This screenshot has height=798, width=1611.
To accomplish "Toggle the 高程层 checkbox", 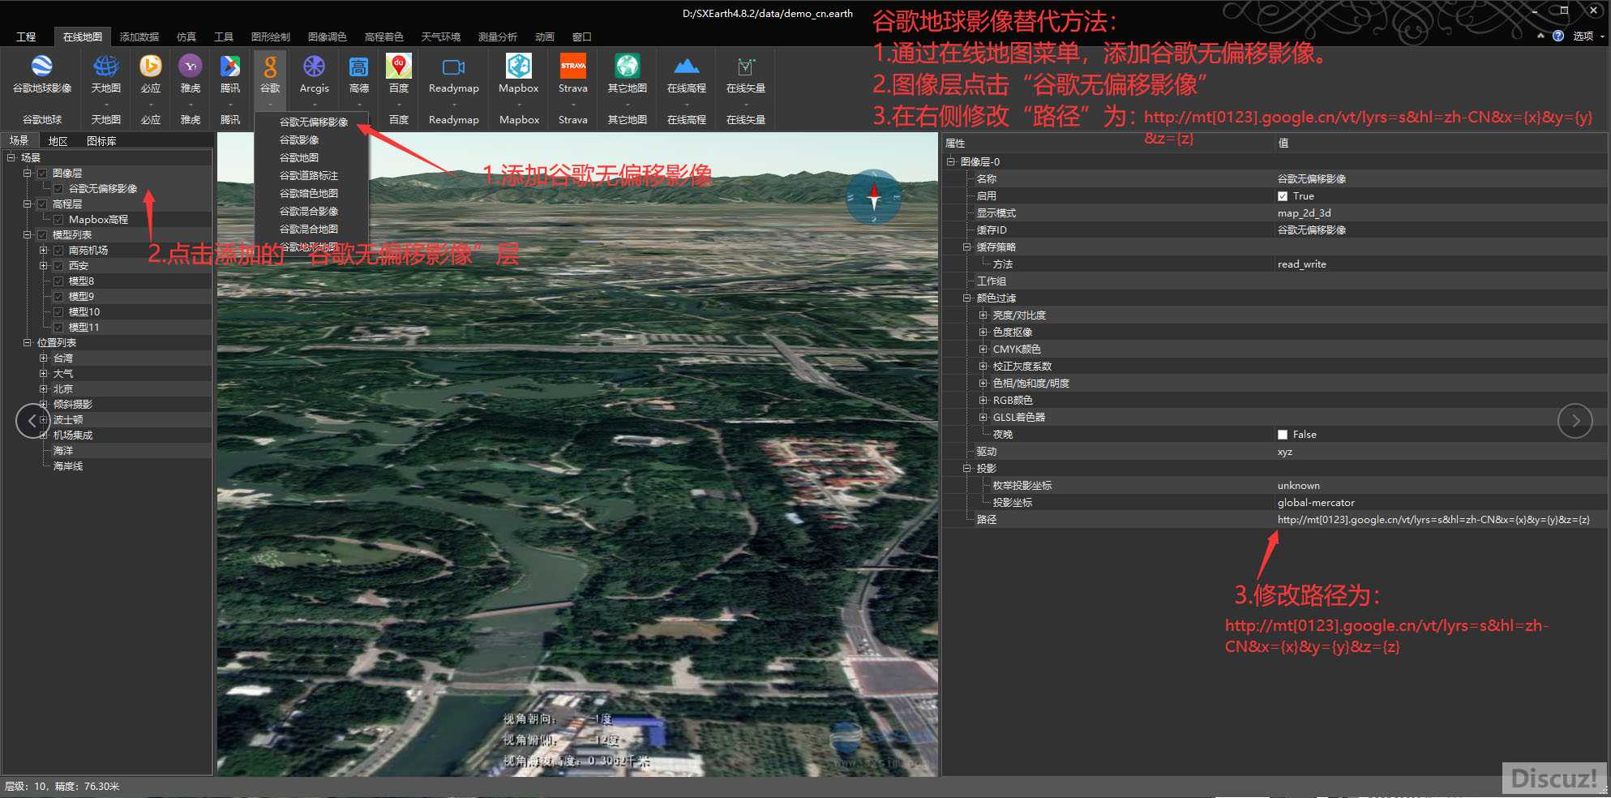I will pyautogui.click(x=42, y=204).
